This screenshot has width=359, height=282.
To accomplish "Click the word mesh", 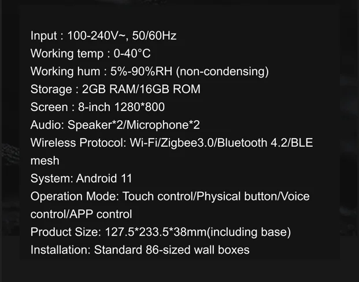I will point(45,161).
